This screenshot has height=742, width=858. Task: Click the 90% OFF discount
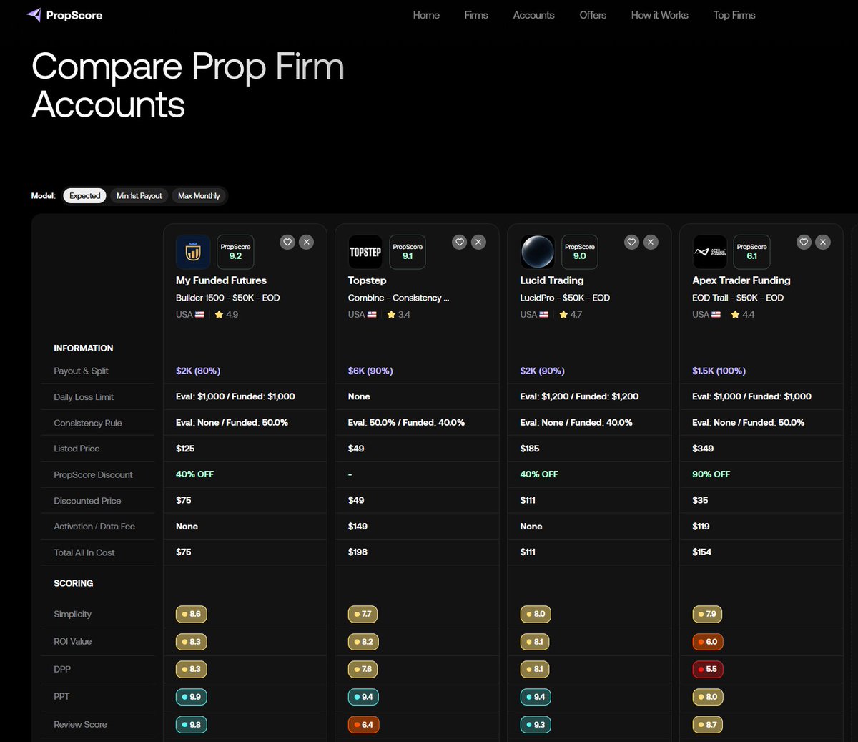711,474
